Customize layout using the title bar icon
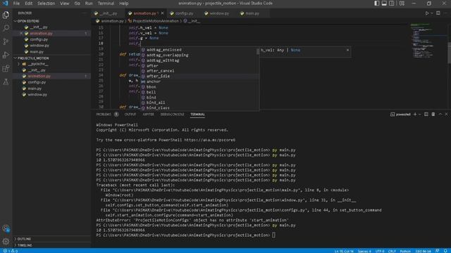Image resolution: width=451 pixels, height=253 pixels. point(402,4)
